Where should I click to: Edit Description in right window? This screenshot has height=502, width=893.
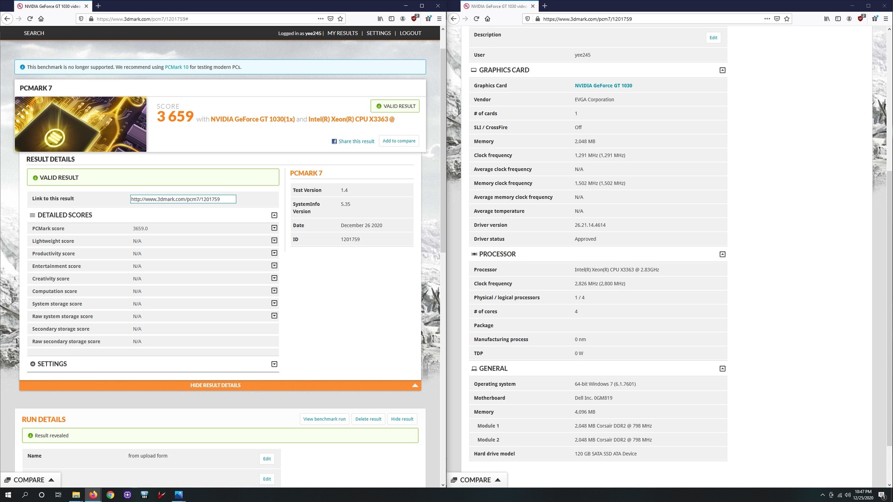tap(713, 38)
